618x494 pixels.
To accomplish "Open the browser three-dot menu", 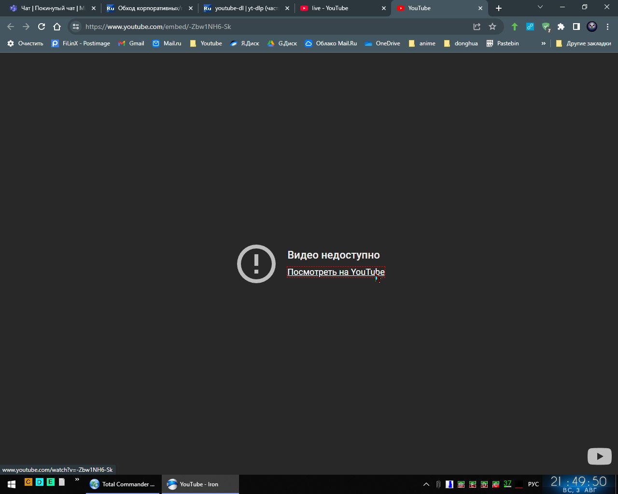I will point(607,27).
